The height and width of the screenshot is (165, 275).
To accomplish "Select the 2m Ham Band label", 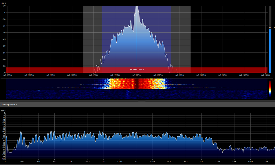I will coord(137,70).
